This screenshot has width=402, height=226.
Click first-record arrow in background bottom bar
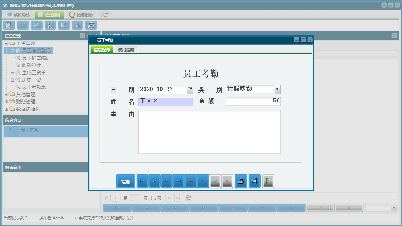pos(118,208)
